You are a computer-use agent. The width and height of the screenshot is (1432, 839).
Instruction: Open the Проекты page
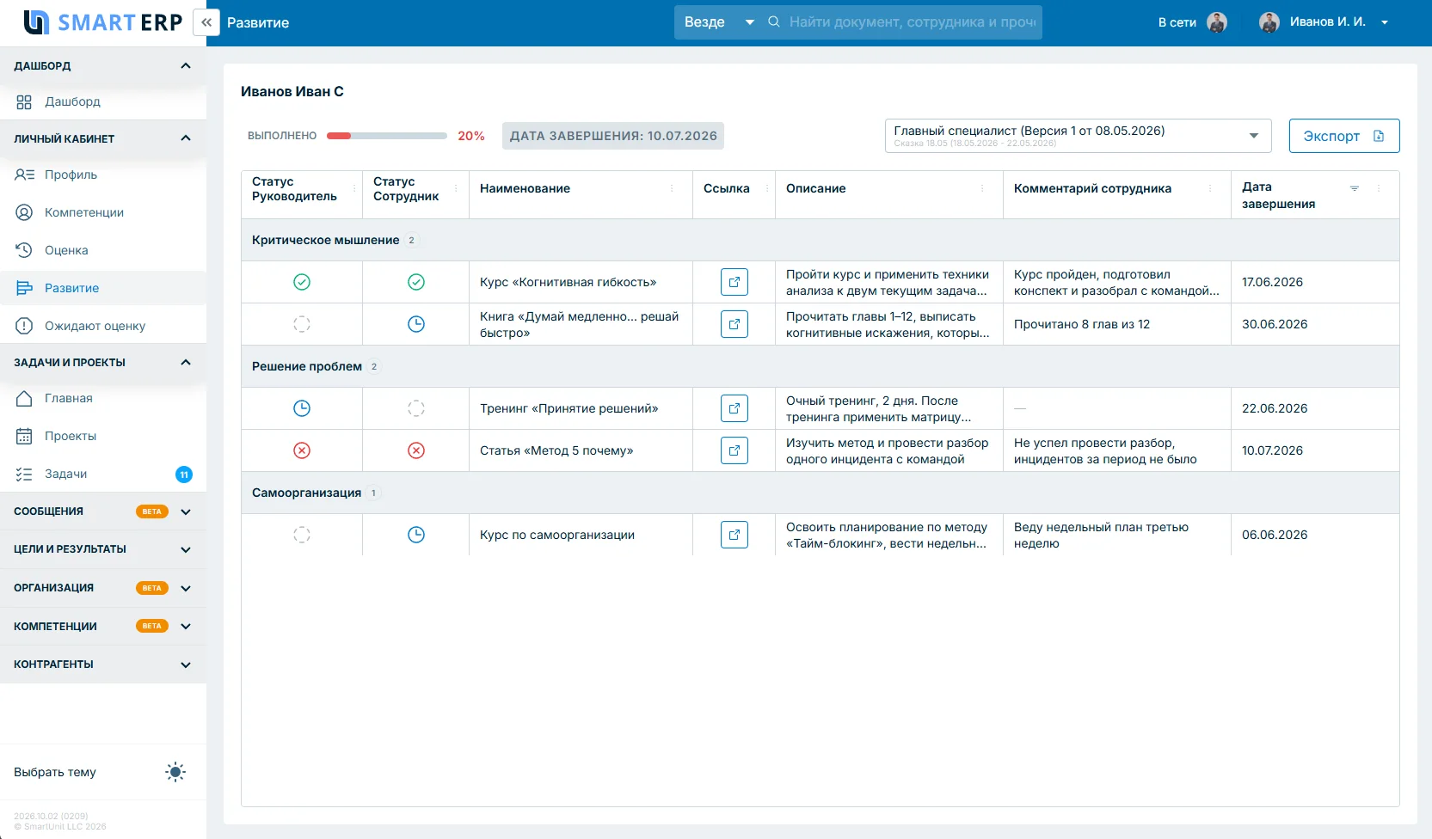tap(103, 436)
